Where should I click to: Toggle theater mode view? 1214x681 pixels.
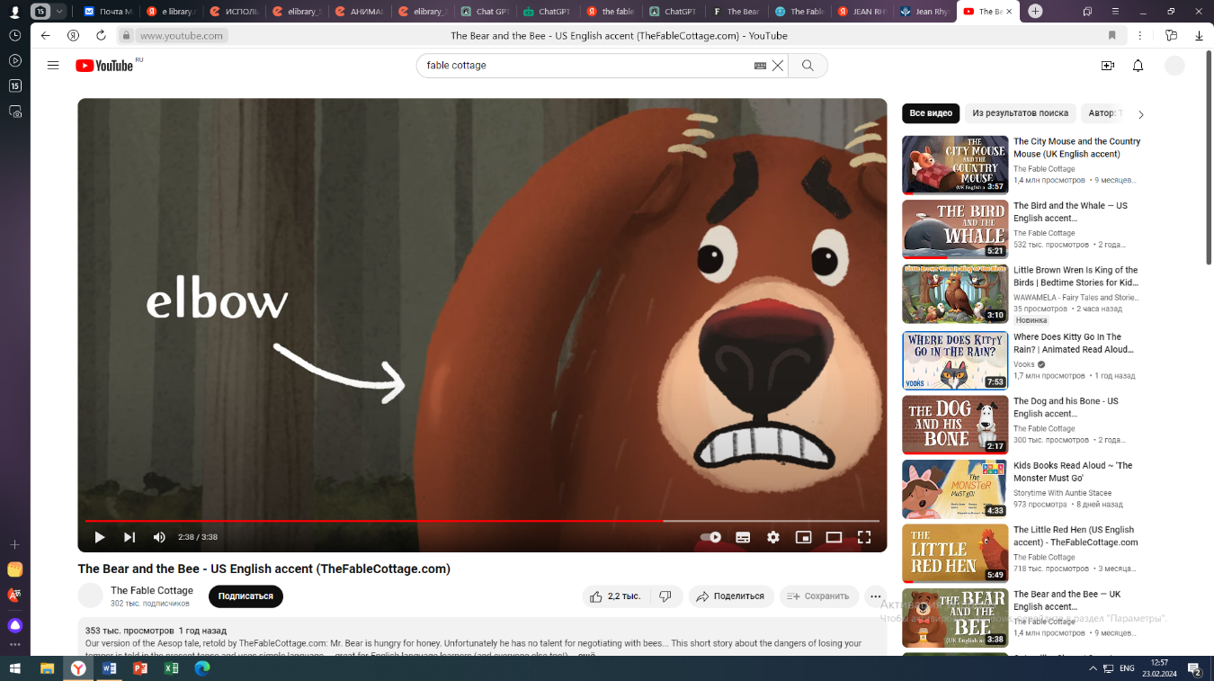[834, 537]
